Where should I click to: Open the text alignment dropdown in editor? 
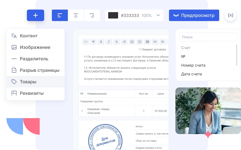tap(163, 42)
